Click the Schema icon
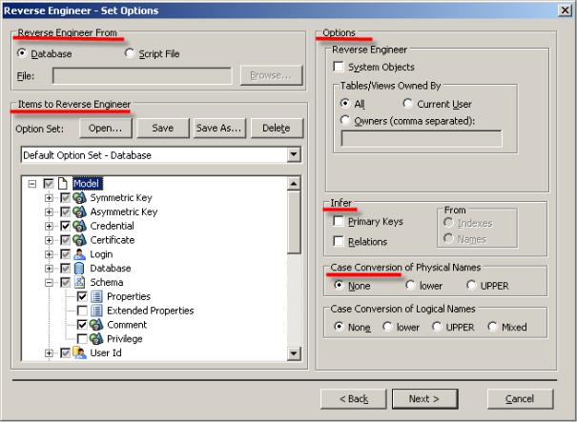The image size is (577, 422). [x=79, y=282]
